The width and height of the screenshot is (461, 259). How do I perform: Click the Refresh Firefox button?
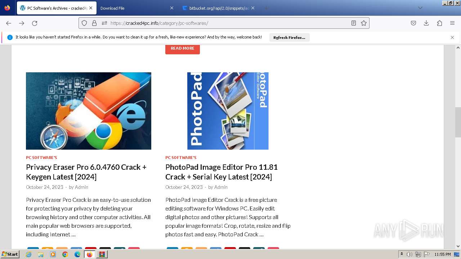[x=289, y=37]
